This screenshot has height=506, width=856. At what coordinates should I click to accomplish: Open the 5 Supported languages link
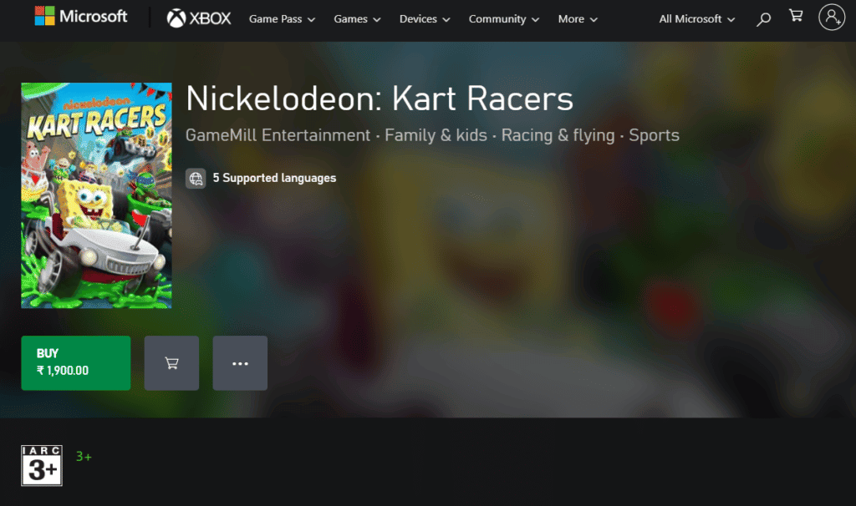tap(274, 179)
